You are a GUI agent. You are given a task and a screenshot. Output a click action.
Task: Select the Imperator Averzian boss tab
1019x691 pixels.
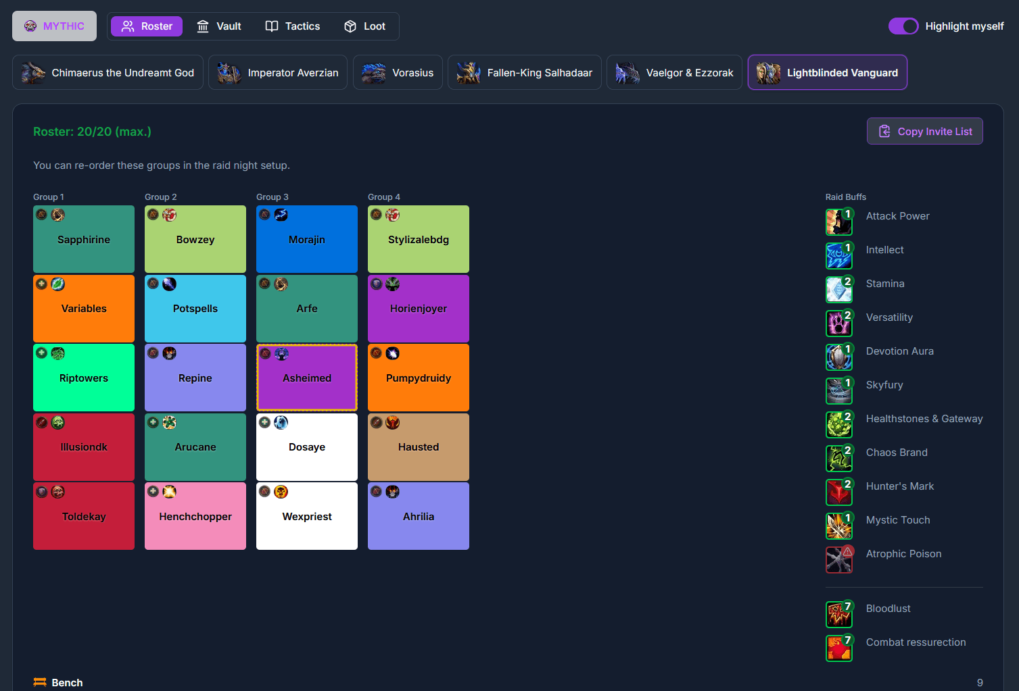[x=278, y=72]
